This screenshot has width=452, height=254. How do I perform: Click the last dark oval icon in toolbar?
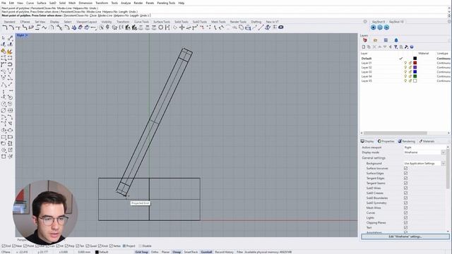tap(281, 28)
